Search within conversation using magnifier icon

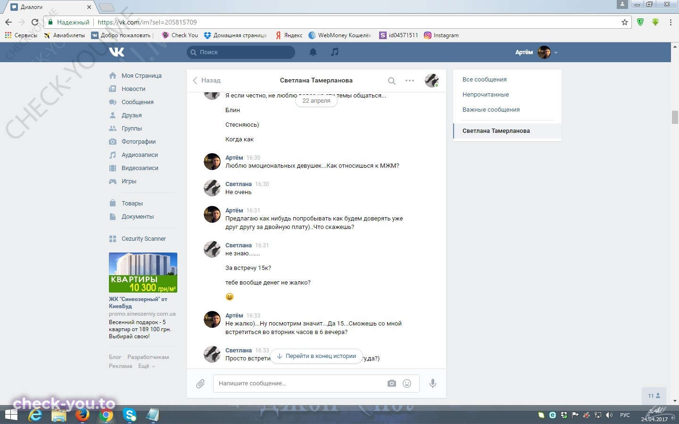pyautogui.click(x=392, y=81)
